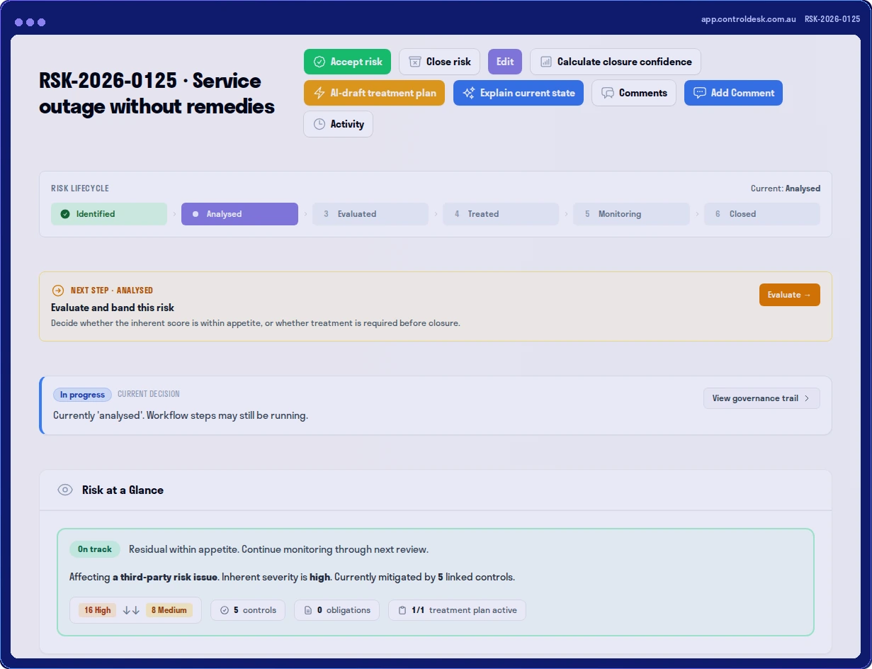
Task: Click the sparkle icon on Explain current state
Action: (468, 93)
